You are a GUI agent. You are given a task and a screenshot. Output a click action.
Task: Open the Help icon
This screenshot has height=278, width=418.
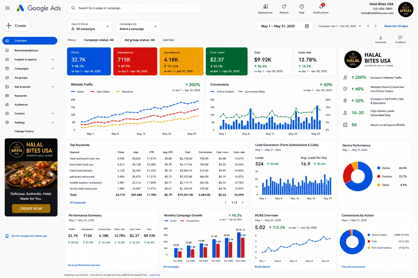302,7
